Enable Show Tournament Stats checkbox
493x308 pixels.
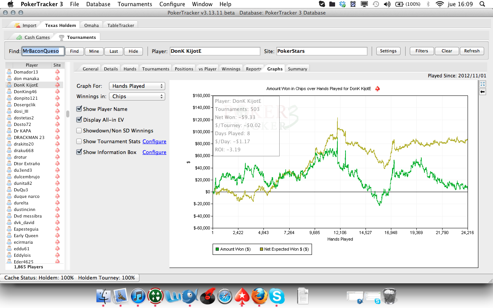(79, 141)
